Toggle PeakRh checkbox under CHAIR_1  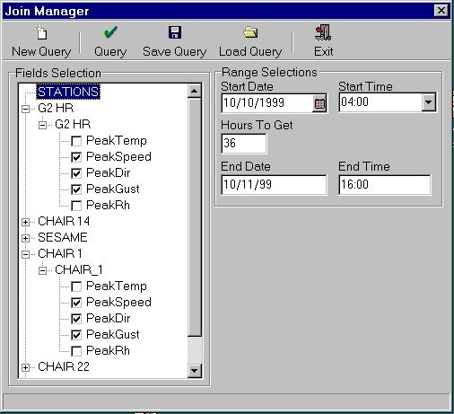(x=76, y=351)
